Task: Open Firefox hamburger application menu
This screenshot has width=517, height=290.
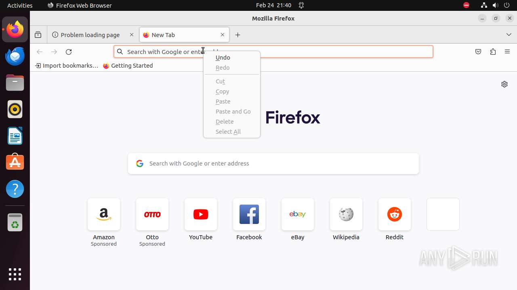Action: point(507,52)
